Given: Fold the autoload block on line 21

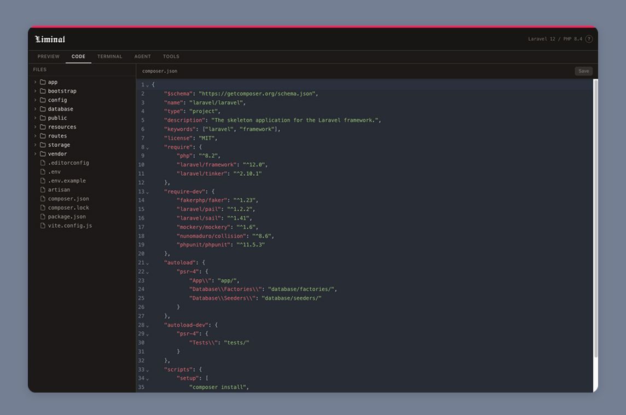Looking at the screenshot, I should 147,263.
